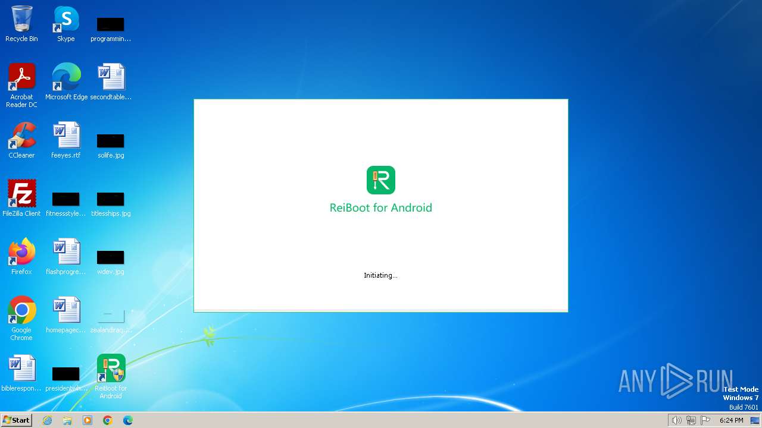Select the titlesships.jpg image file
This screenshot has height=428, width=762.
coord(111,203)
